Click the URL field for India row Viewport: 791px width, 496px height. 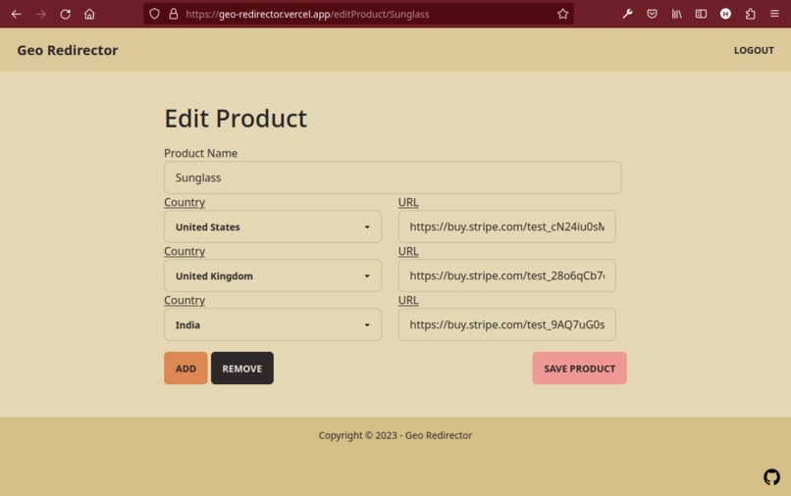(x=506, y=324)
